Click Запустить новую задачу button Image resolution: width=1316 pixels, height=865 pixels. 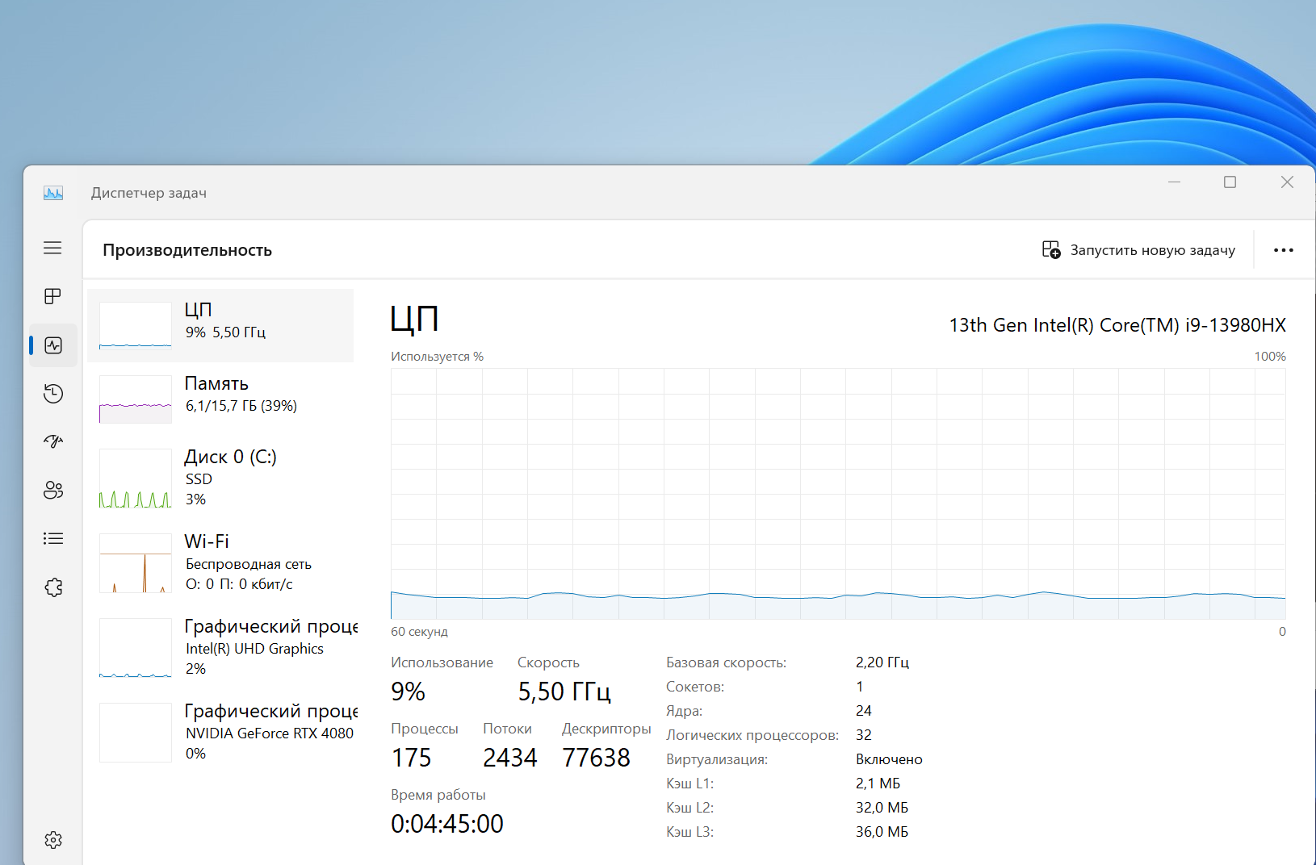1138,249
